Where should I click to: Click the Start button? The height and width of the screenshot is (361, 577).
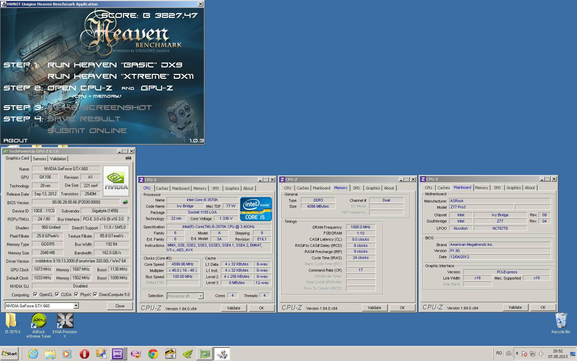click(x=10, y=354)
